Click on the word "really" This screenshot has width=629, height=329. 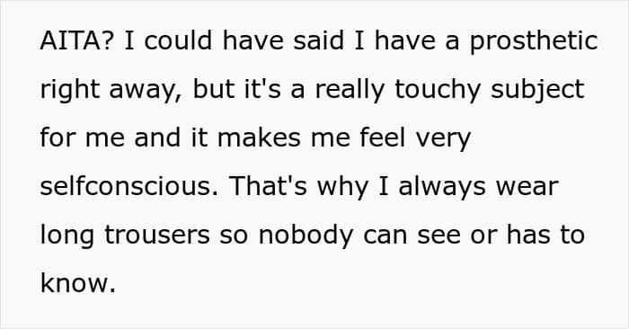coord(350,91)
